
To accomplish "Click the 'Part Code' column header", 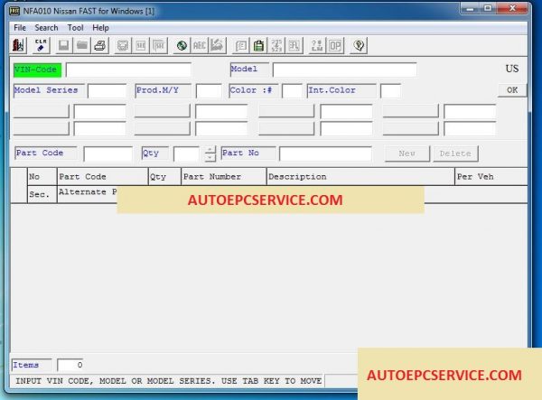I will (x=102, y=177).
